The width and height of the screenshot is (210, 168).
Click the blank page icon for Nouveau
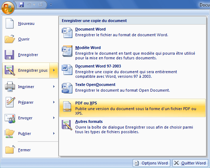click(x=10, y=23)
